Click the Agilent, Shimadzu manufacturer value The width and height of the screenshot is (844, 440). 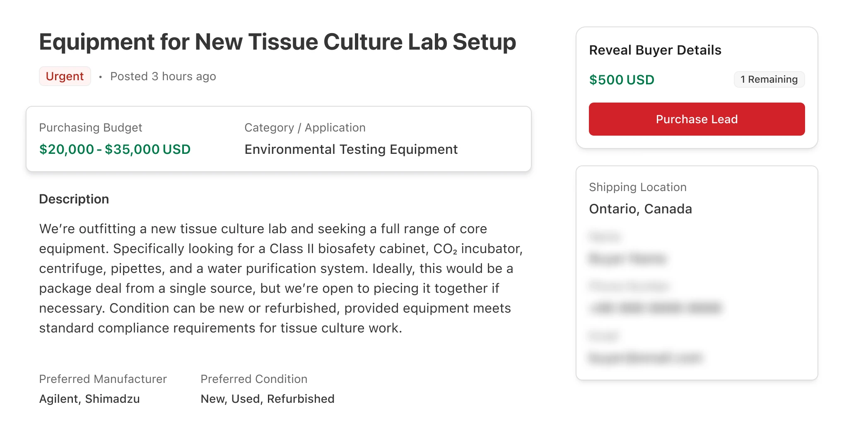(x=89, y=399)
